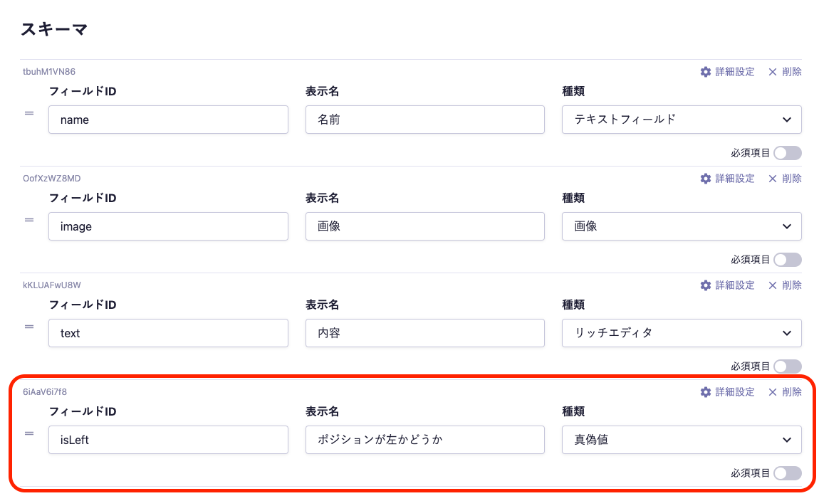Click the gear icon for the name field

pyautogui.click(x=706, y=72)
